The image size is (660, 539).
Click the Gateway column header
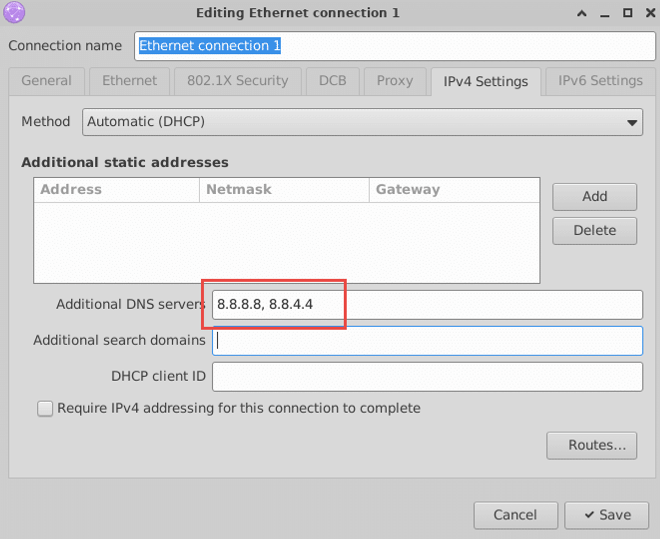pyautogui.click(x=454, y=190)
